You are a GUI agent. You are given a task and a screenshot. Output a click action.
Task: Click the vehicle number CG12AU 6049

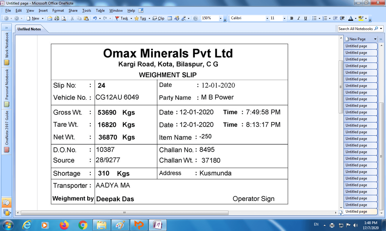click(x=117, y=97)
